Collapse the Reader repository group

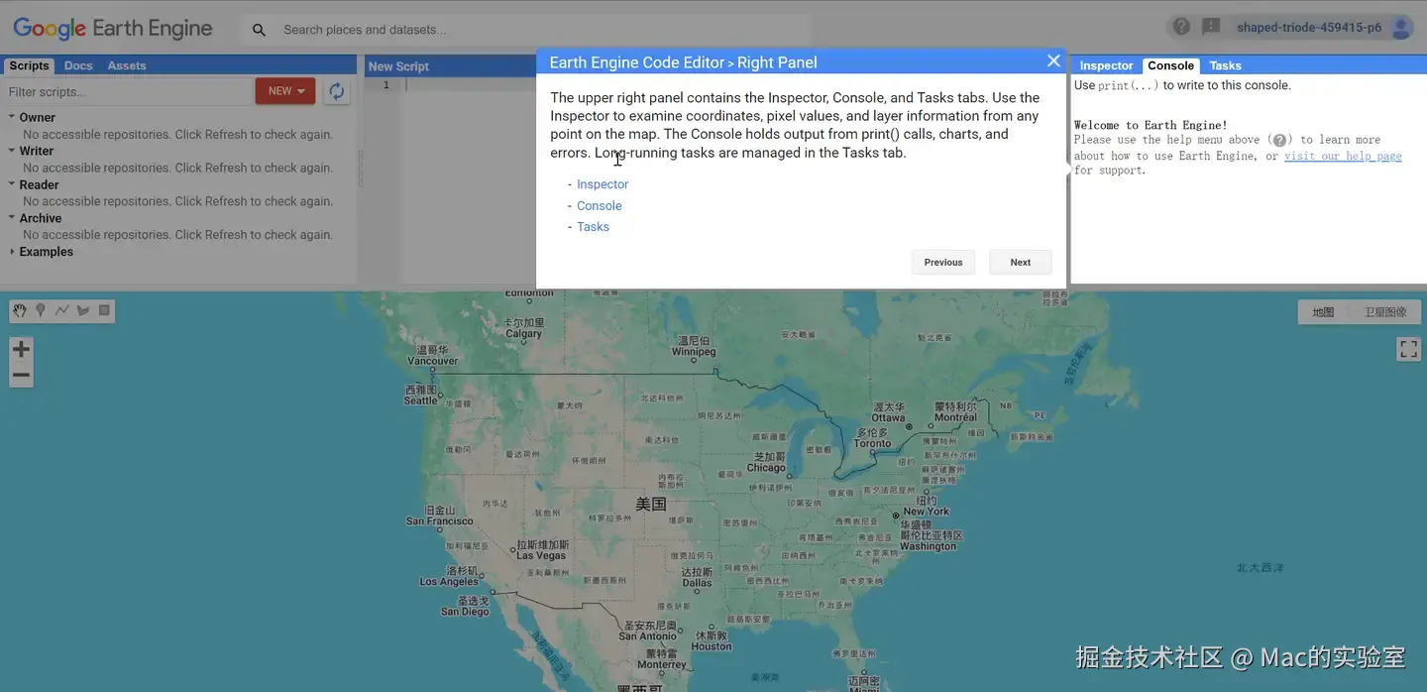[x=12, y=184]
